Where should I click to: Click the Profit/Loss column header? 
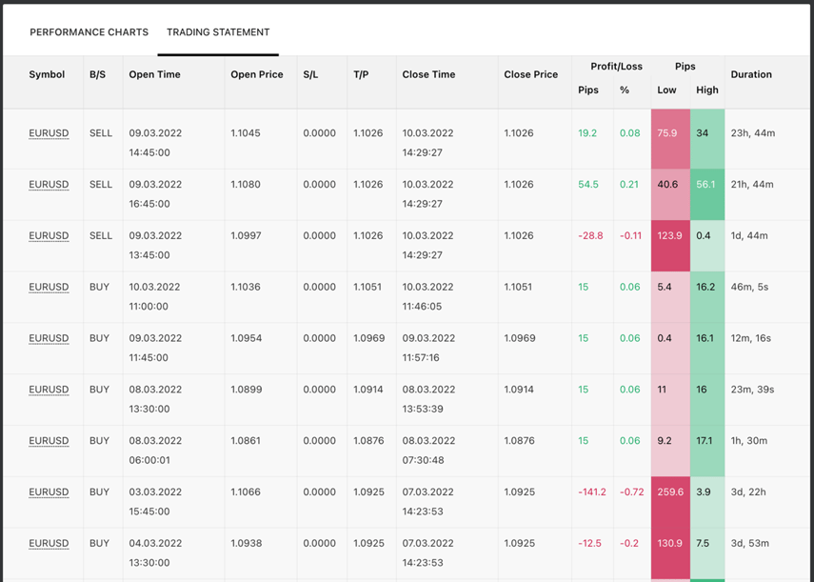616,67
